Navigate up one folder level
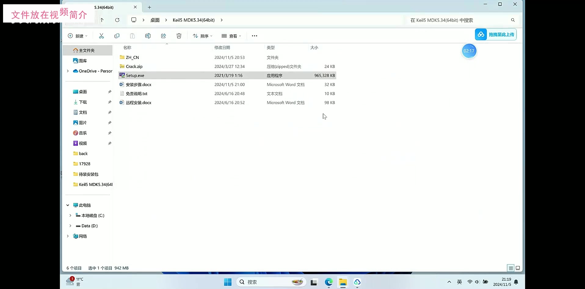Image resolution: width=585 pixels, height=289 pixels. pos(102,20)
